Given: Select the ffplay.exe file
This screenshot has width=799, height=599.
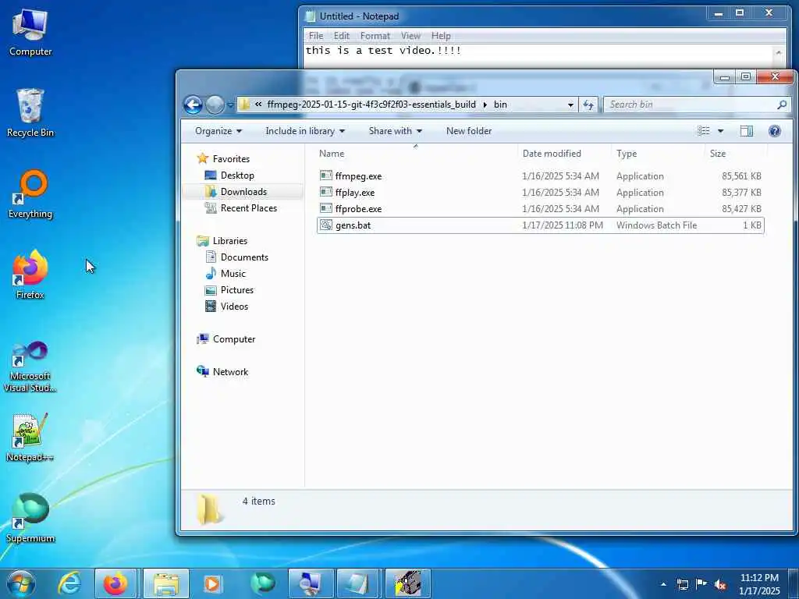Looking at the screenshot, I should [x=540, y=193].
